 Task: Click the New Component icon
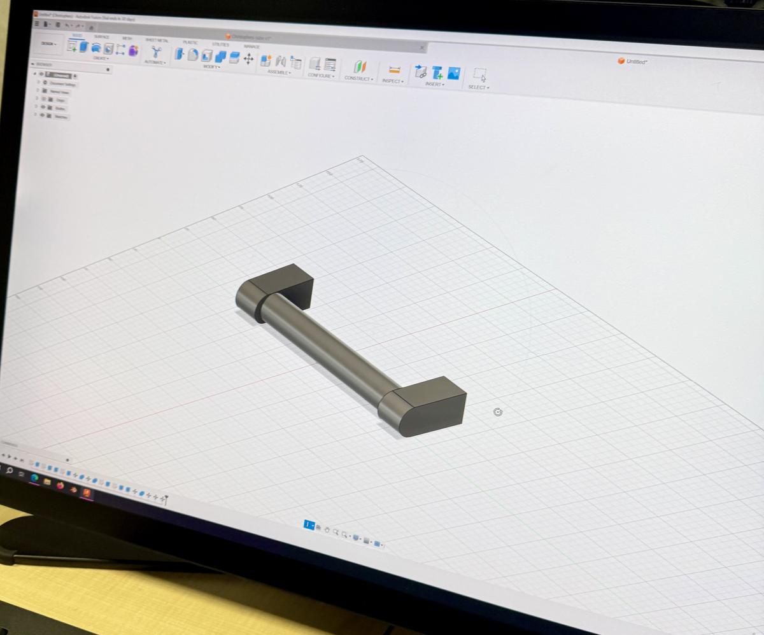266,61
